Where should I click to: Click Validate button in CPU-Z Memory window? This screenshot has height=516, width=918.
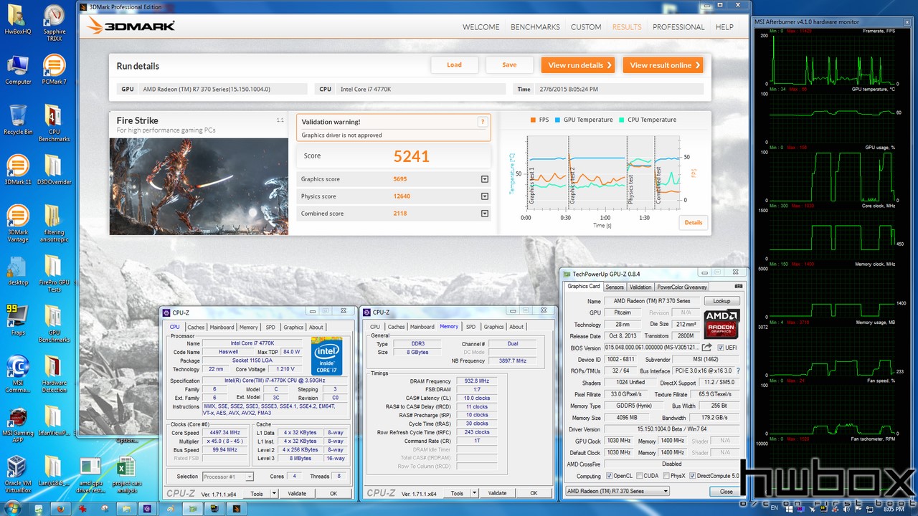[x=497, y=493]
